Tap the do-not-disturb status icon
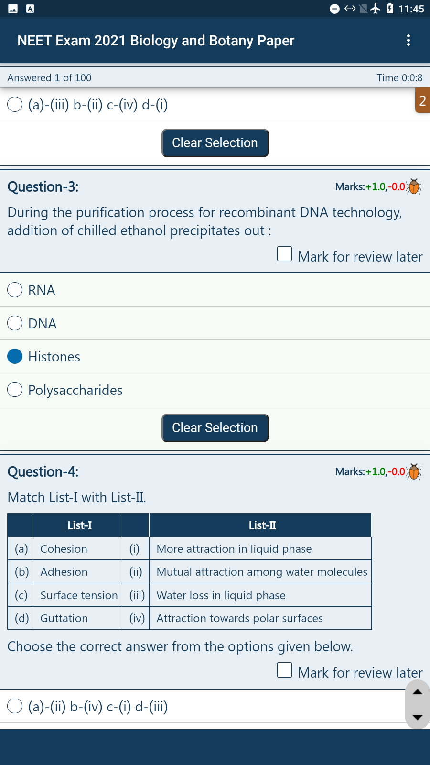 coord(334,9)
